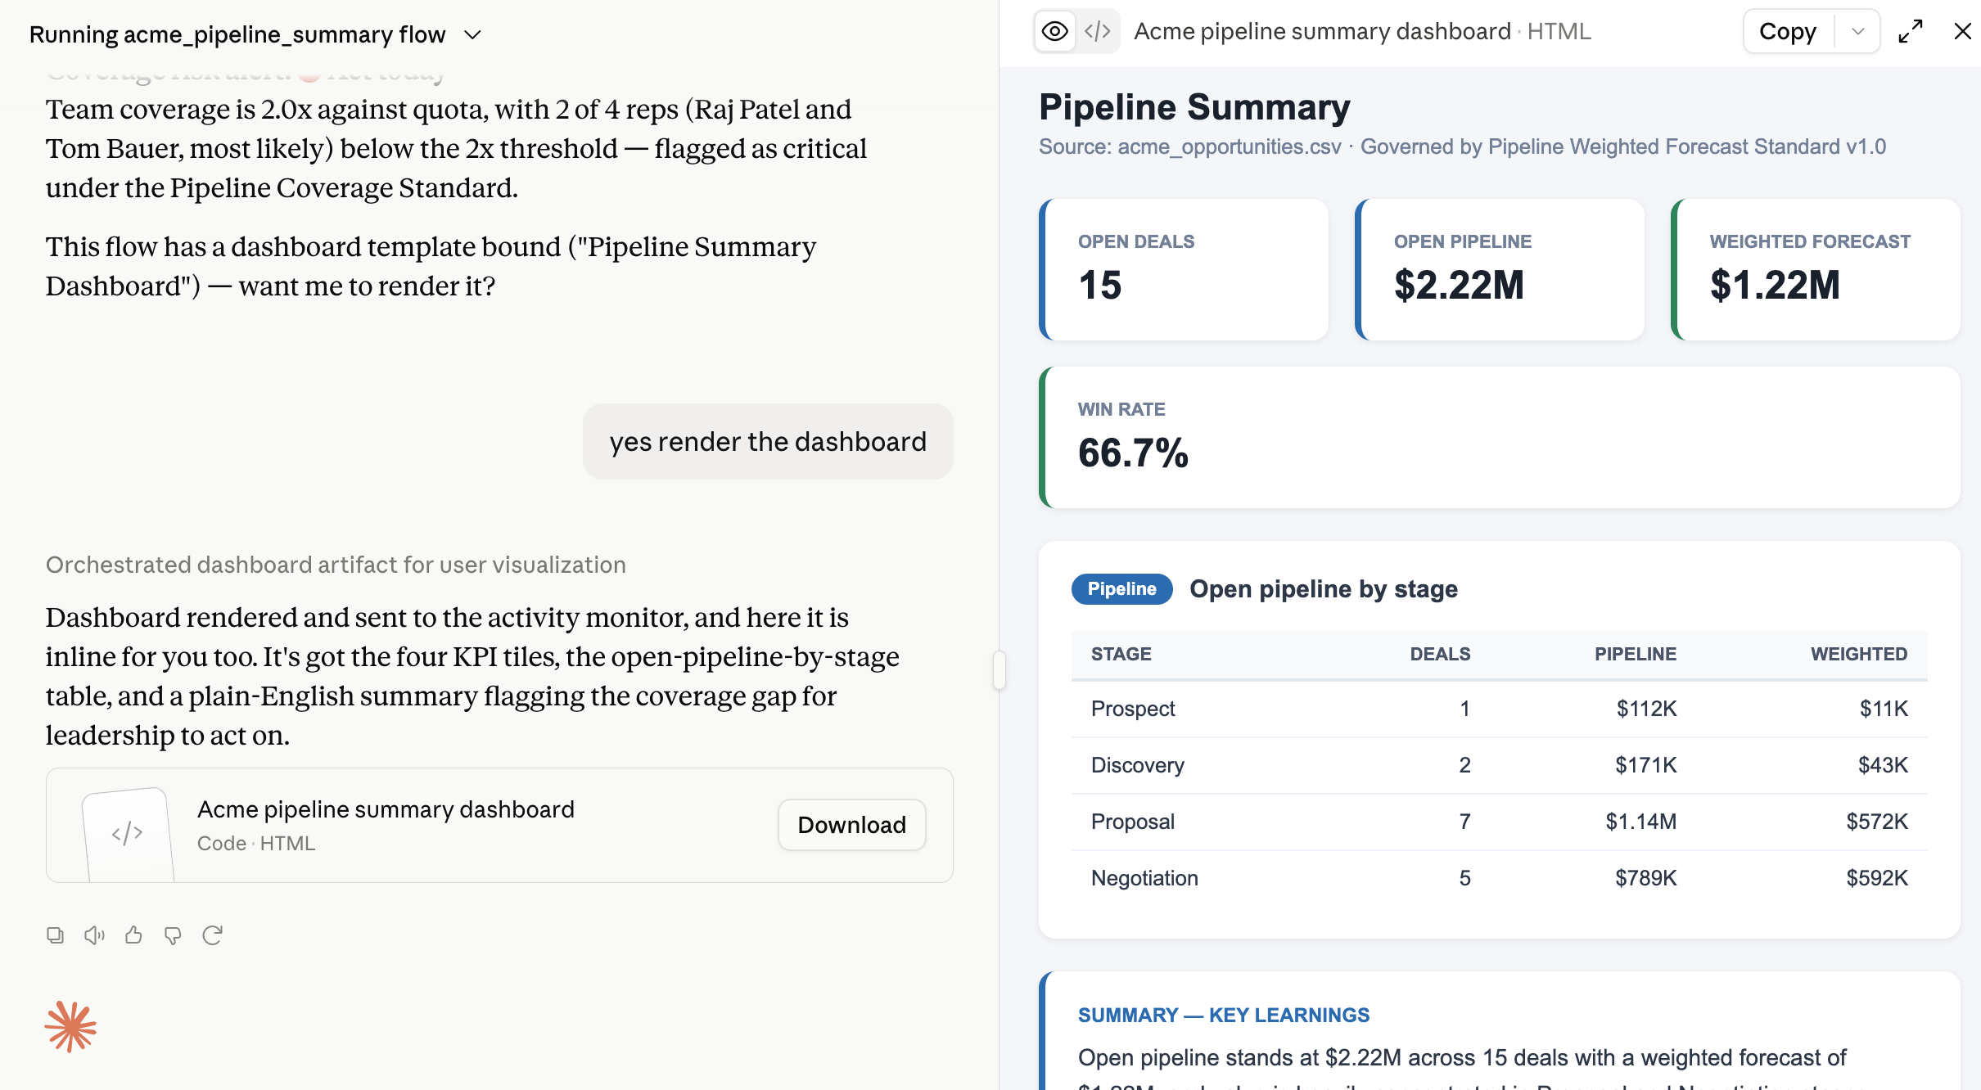Screen dimensions: 1981x1090
Task: Expand the 'Orchestrated dashboard artifact' thinking summary
Action: (x=336, y=565)
